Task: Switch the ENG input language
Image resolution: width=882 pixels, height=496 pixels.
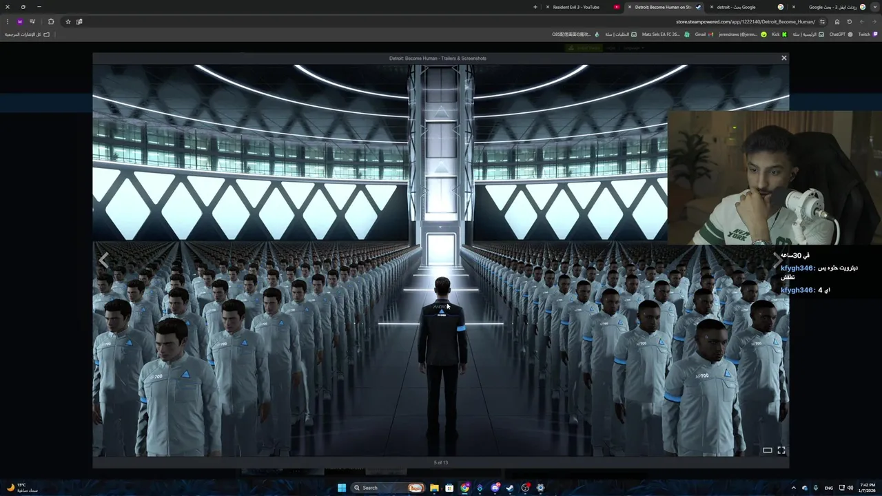Action: click(x=829, y=488)
